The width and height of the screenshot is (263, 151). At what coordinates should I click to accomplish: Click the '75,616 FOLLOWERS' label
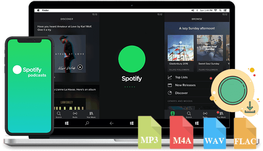tap(208, 70)
